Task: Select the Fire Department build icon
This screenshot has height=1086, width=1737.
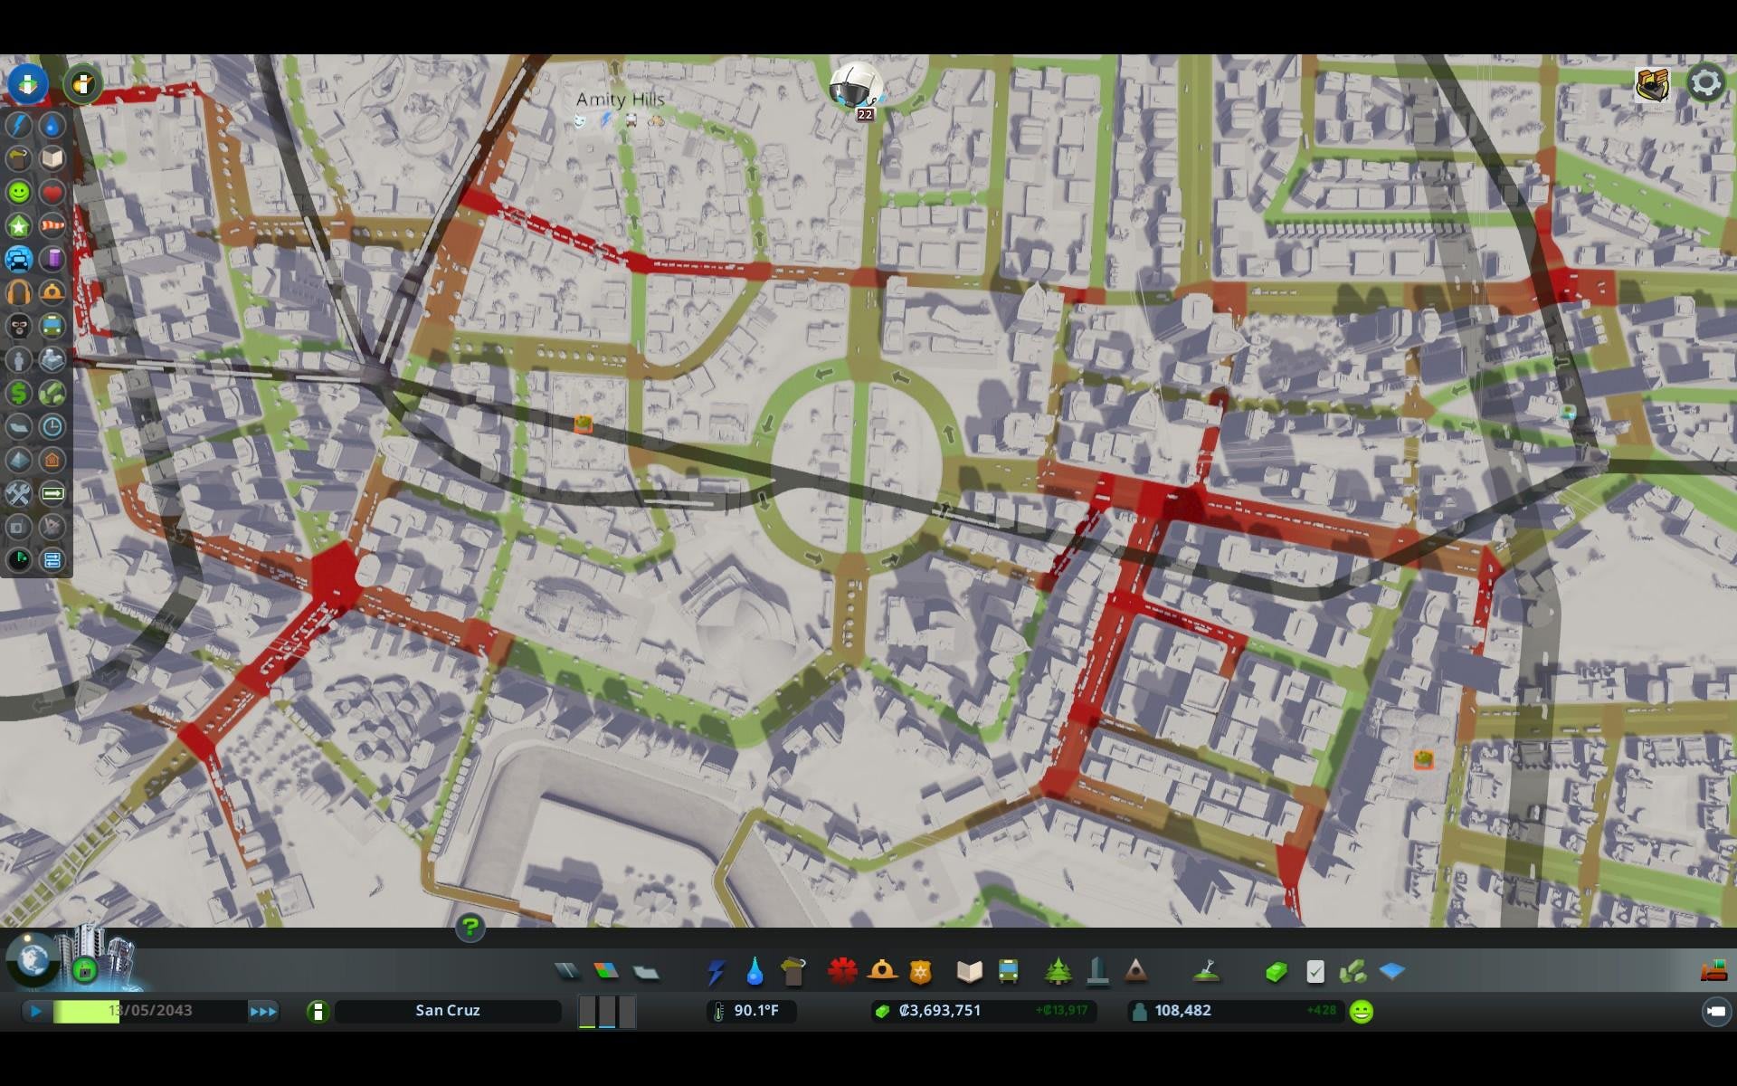Action: (x=882, y=972)
